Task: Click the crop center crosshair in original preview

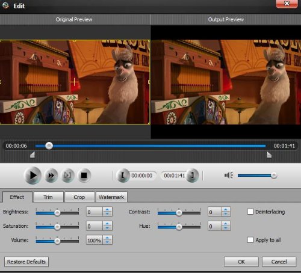Action: (x=74, y=82)
